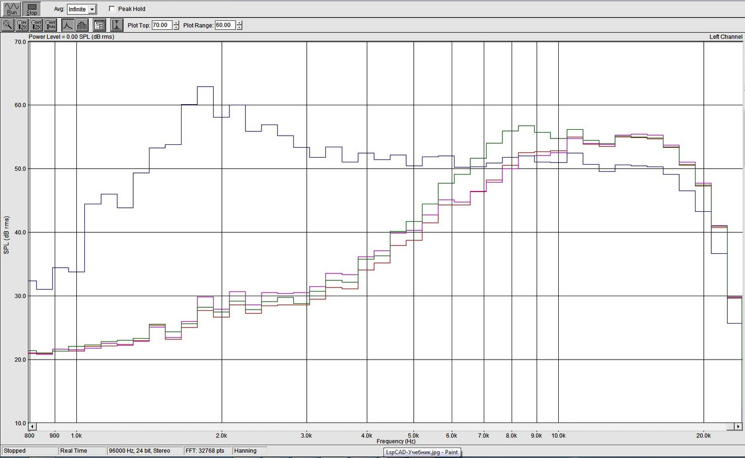The image size is (745, 458).
Task: Click the Plot Range value field
Action: (225, 25)
